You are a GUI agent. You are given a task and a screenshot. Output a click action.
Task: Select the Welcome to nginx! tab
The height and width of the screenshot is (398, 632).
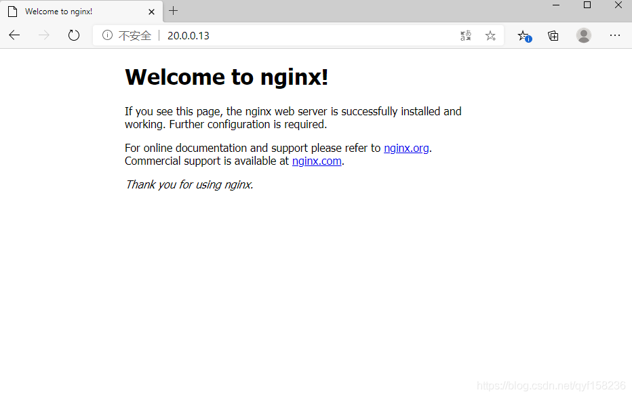[81, 12]
